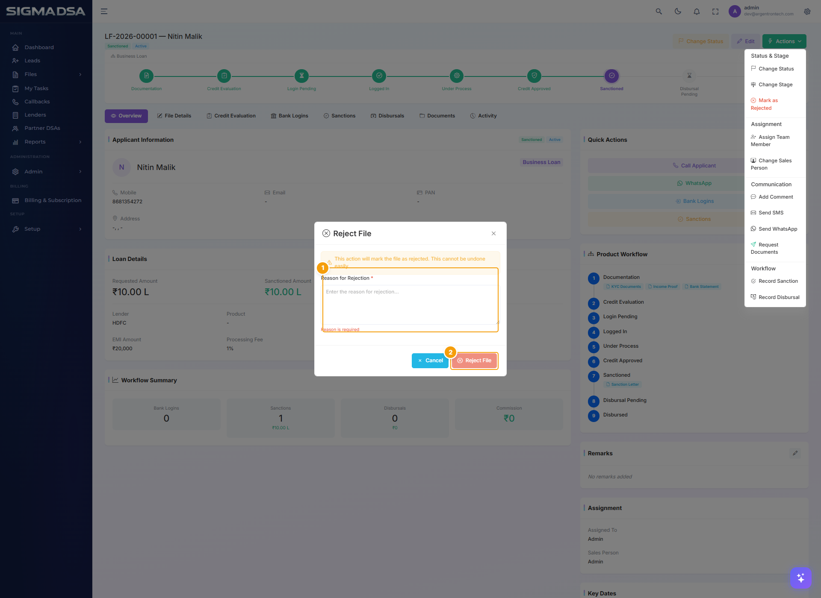Screen dimensions: 821x598
Task: Choose Add Comment menu item
Action: point(775,197)
